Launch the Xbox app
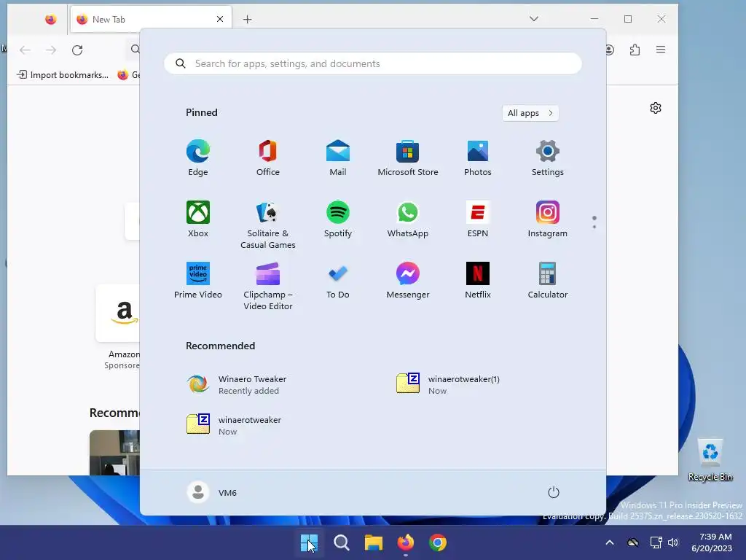This screenshot has height=560, width=746. coord(198,219)
